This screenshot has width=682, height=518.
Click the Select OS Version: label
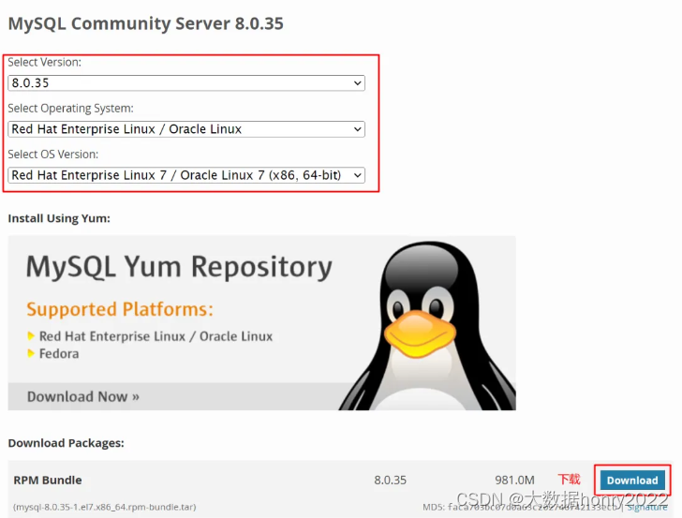(x=53, y=155)
